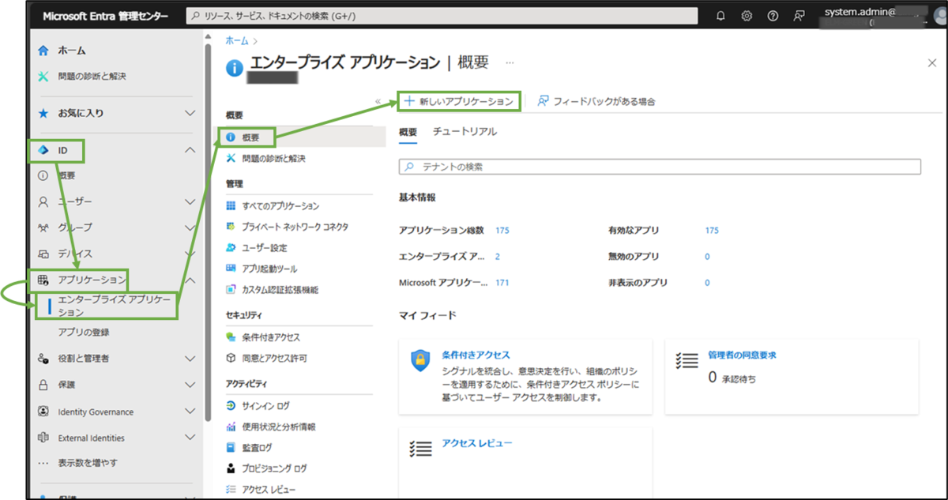Expand the ユーザー chevron
This screenshot has height=500, width=948.
(x=190, y=201)
